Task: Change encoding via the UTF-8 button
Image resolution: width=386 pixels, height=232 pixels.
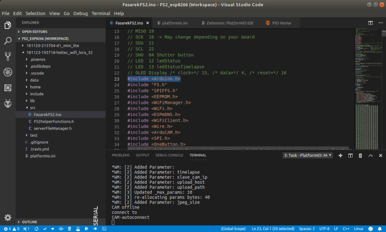Action: pos(324,229)
